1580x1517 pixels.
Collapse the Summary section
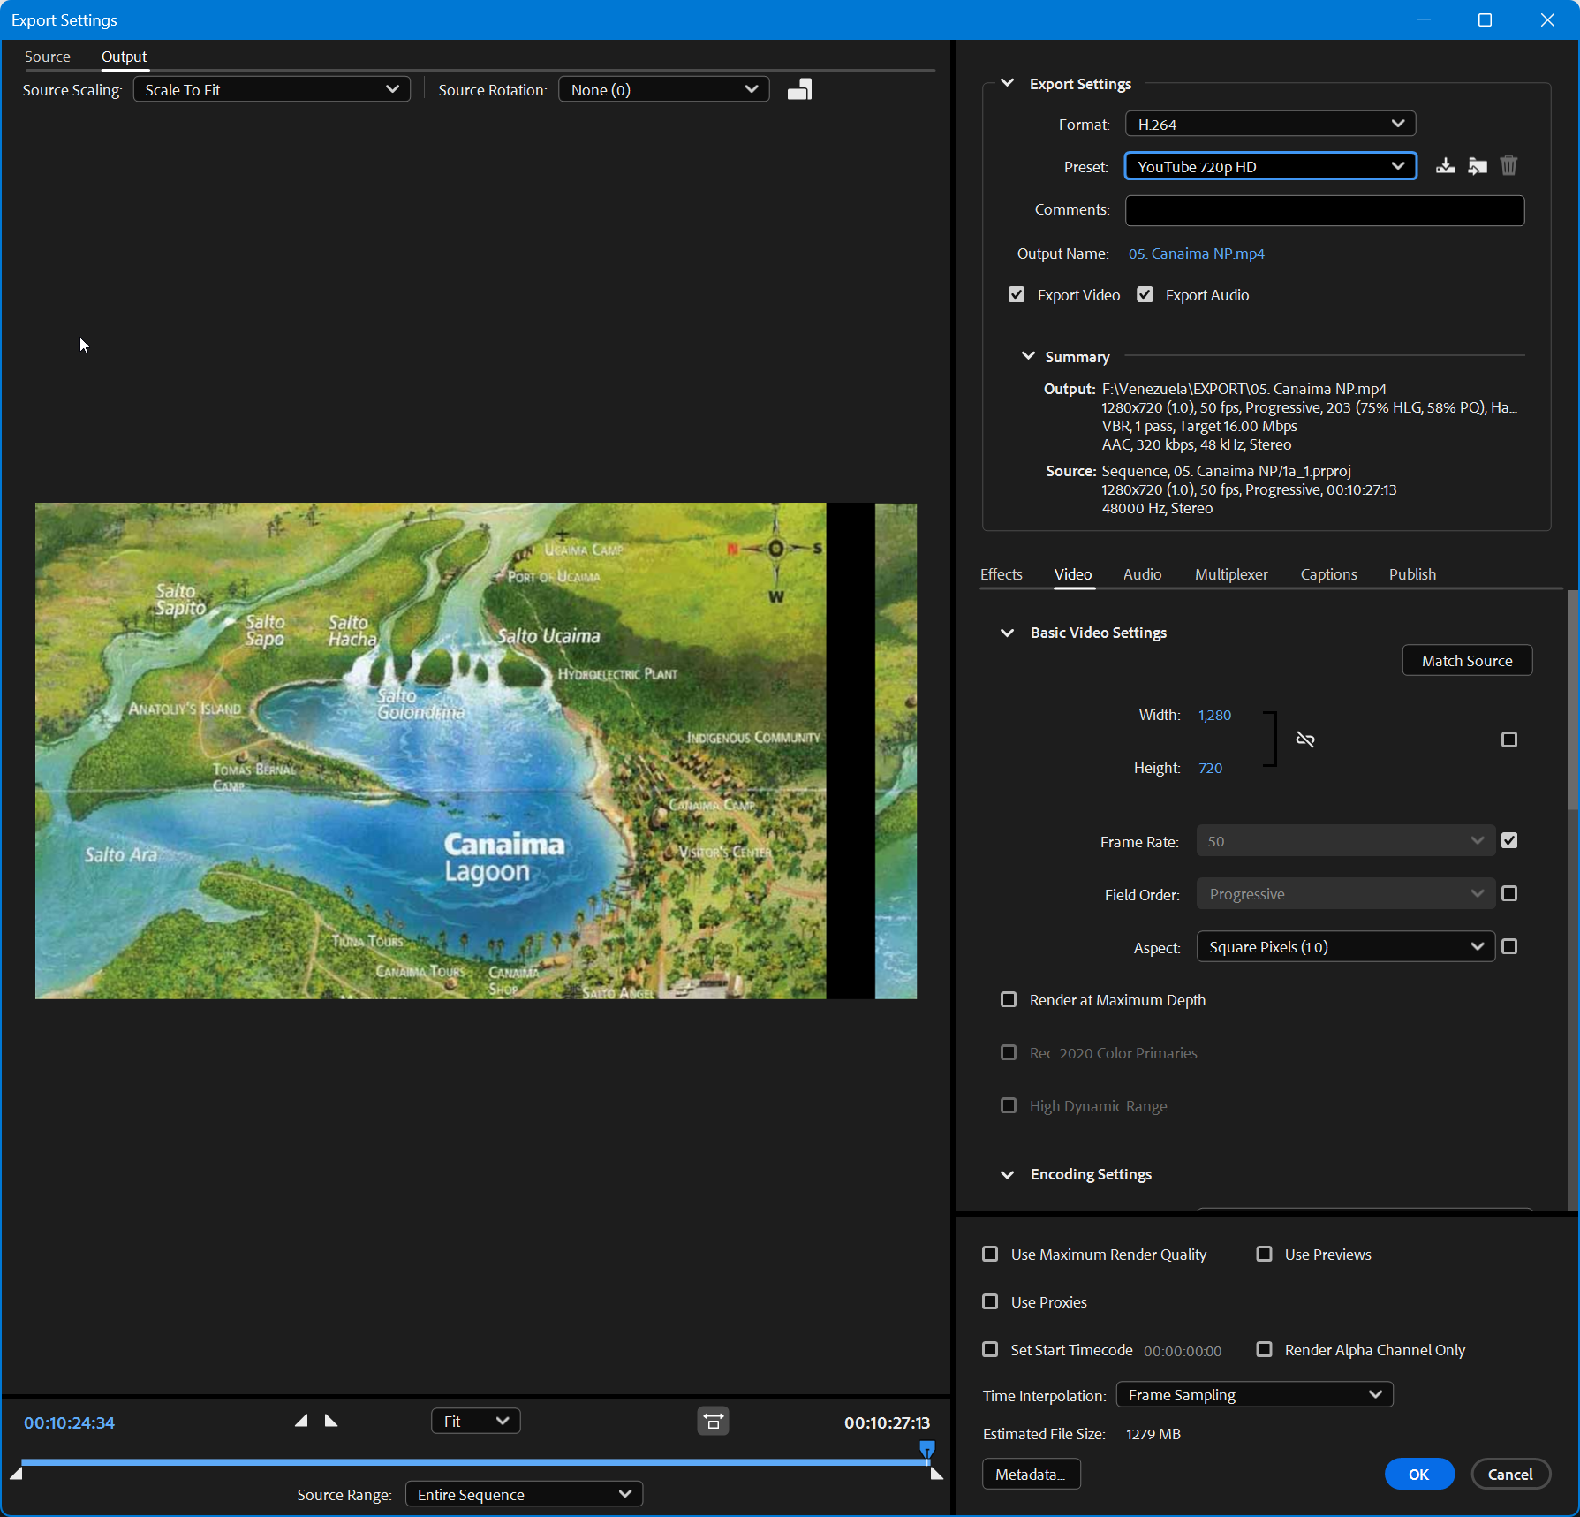[1027, 356]
